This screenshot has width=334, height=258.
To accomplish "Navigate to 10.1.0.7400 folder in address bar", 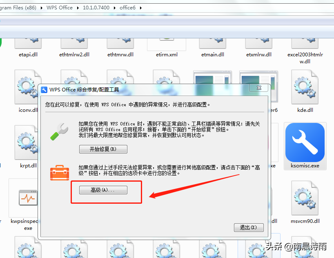I will click(96, 8).
